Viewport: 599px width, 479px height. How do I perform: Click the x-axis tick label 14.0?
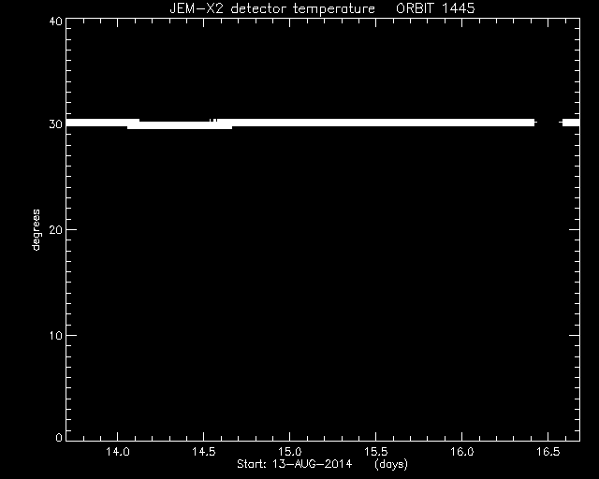click(118, 452)
